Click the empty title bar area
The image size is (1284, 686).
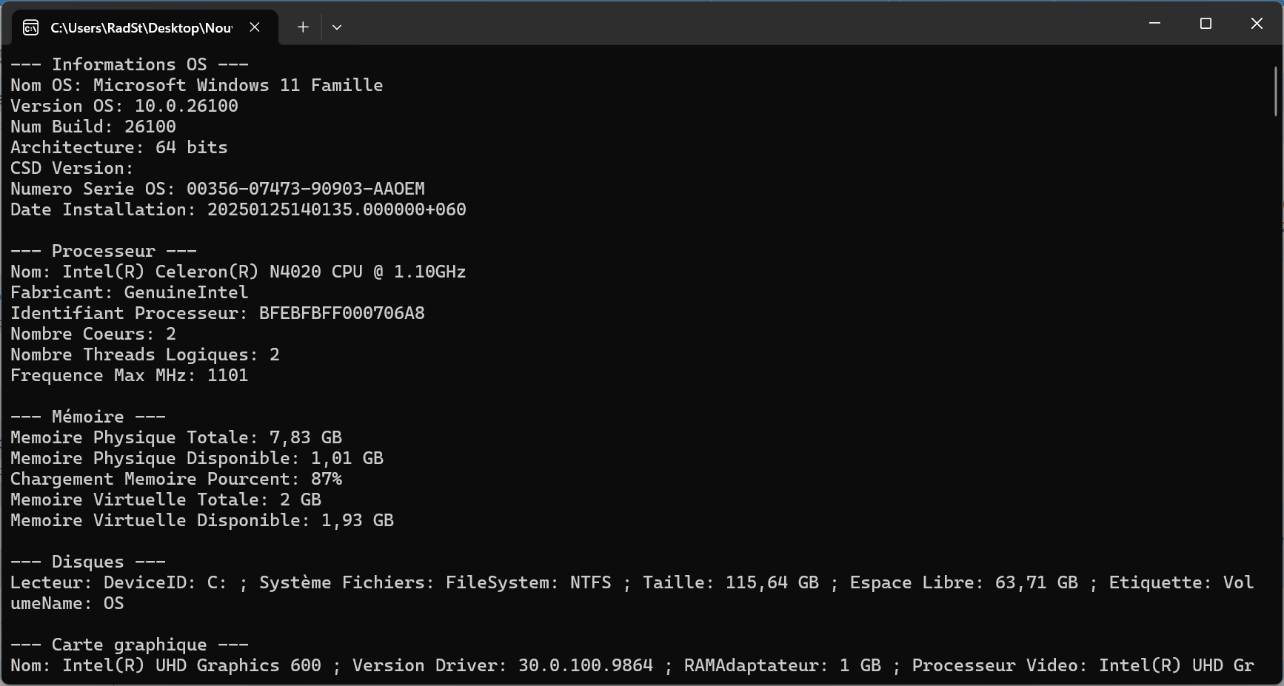point(740,24)
